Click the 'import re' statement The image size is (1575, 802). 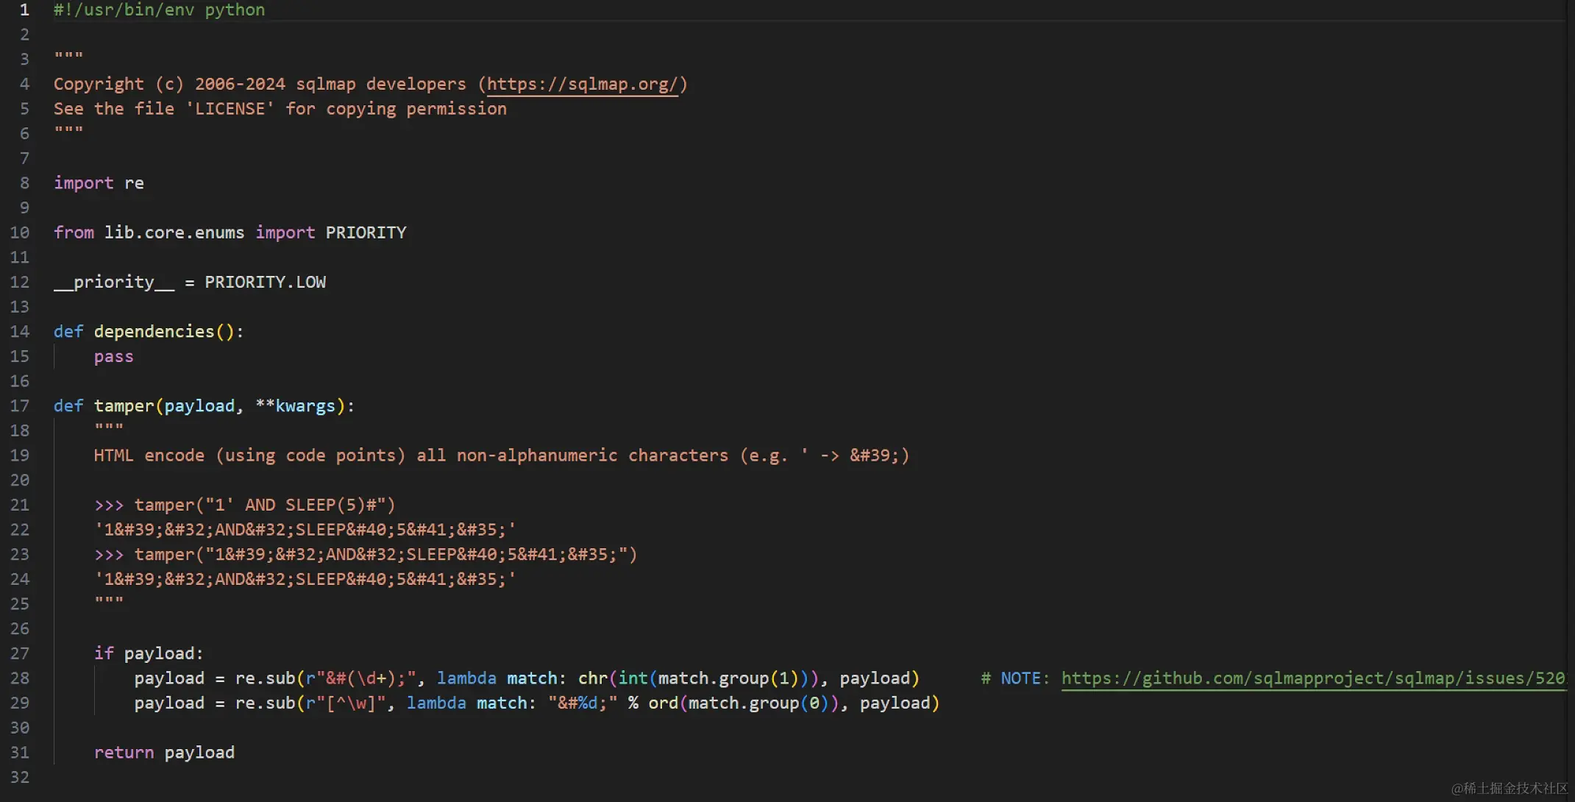99,182
